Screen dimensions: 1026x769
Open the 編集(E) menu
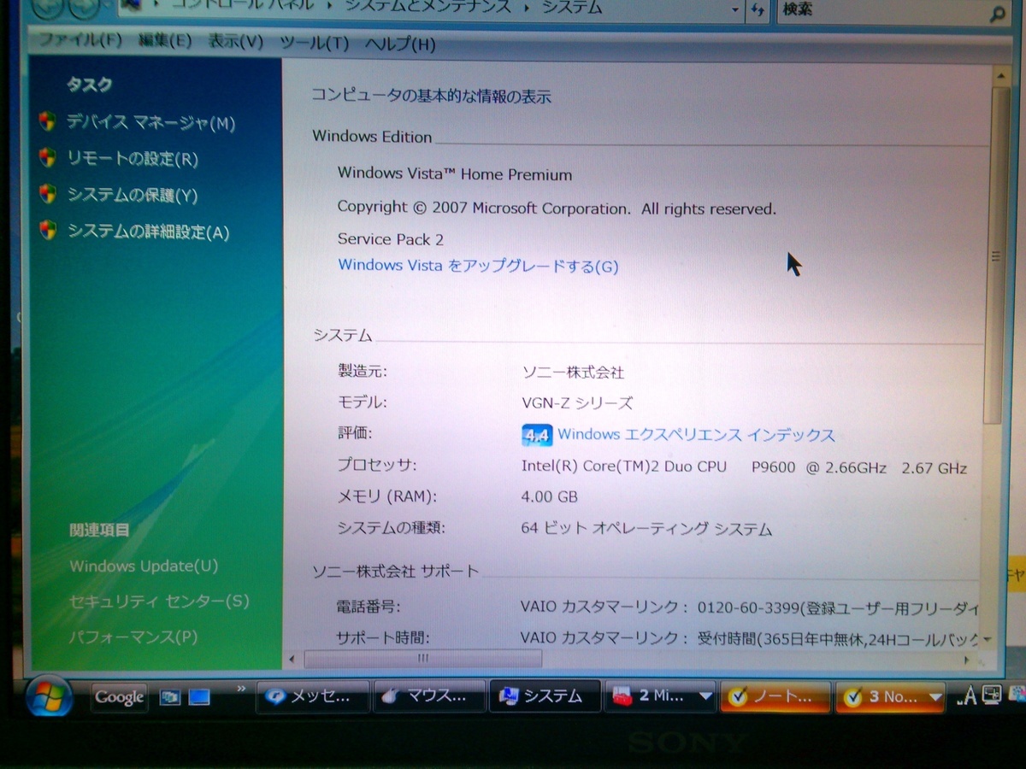165,41
